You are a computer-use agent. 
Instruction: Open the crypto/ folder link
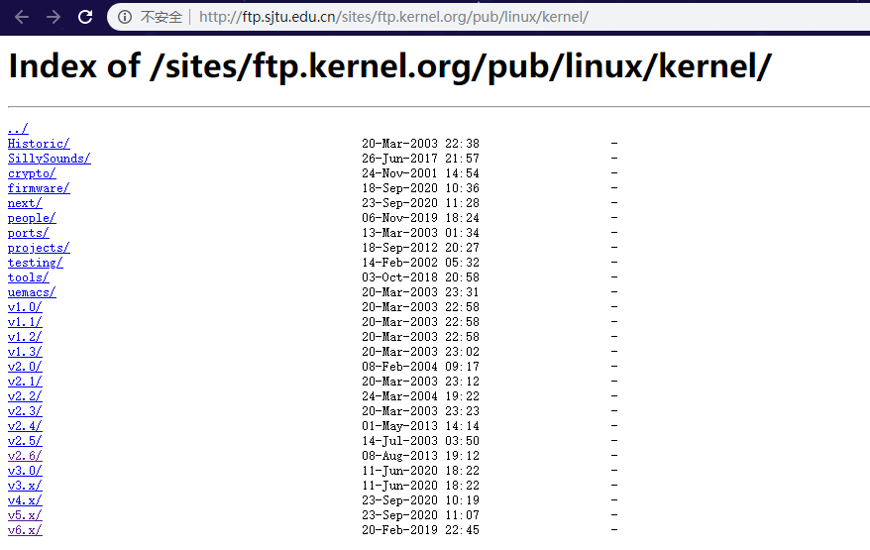pos(32,173)
